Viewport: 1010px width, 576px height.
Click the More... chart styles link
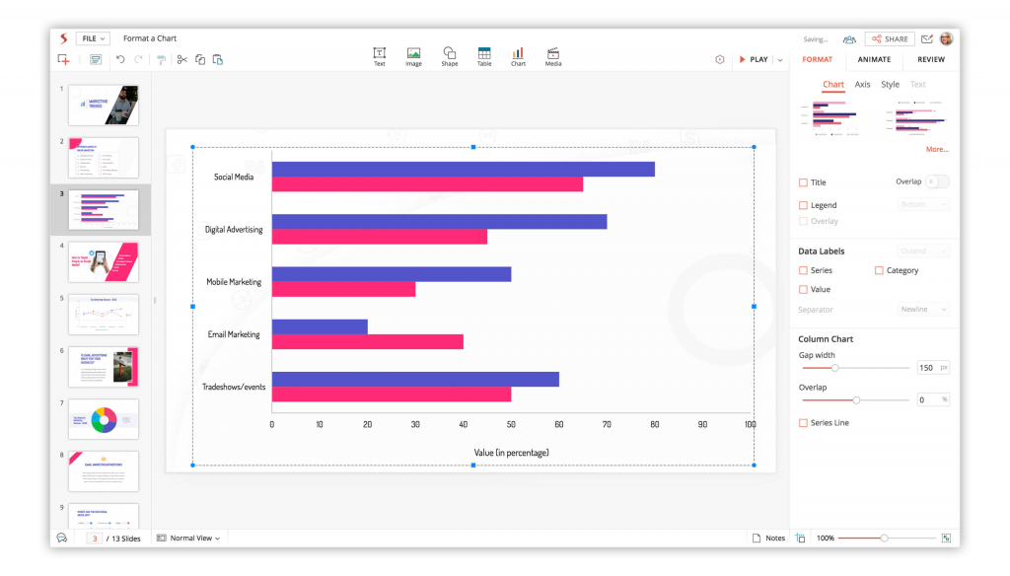point(936,150)
